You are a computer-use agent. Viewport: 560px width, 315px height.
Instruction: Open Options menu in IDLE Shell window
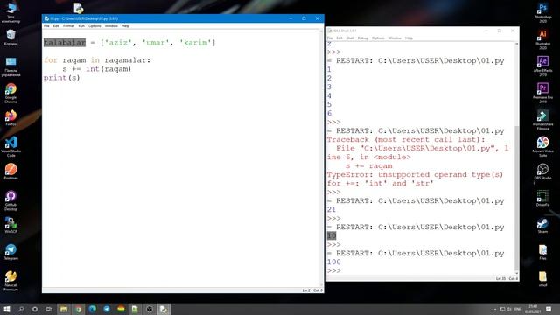point(378,38)
